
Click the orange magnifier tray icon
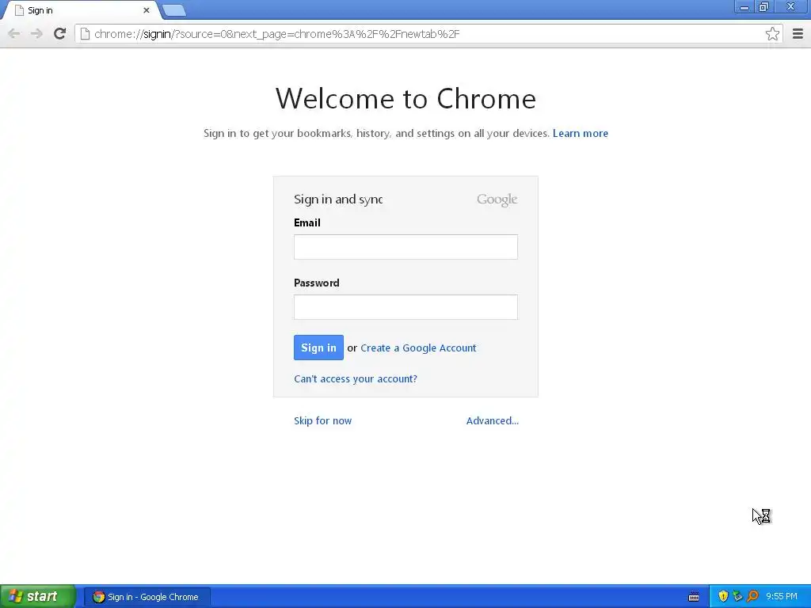(x=752, y=597)
